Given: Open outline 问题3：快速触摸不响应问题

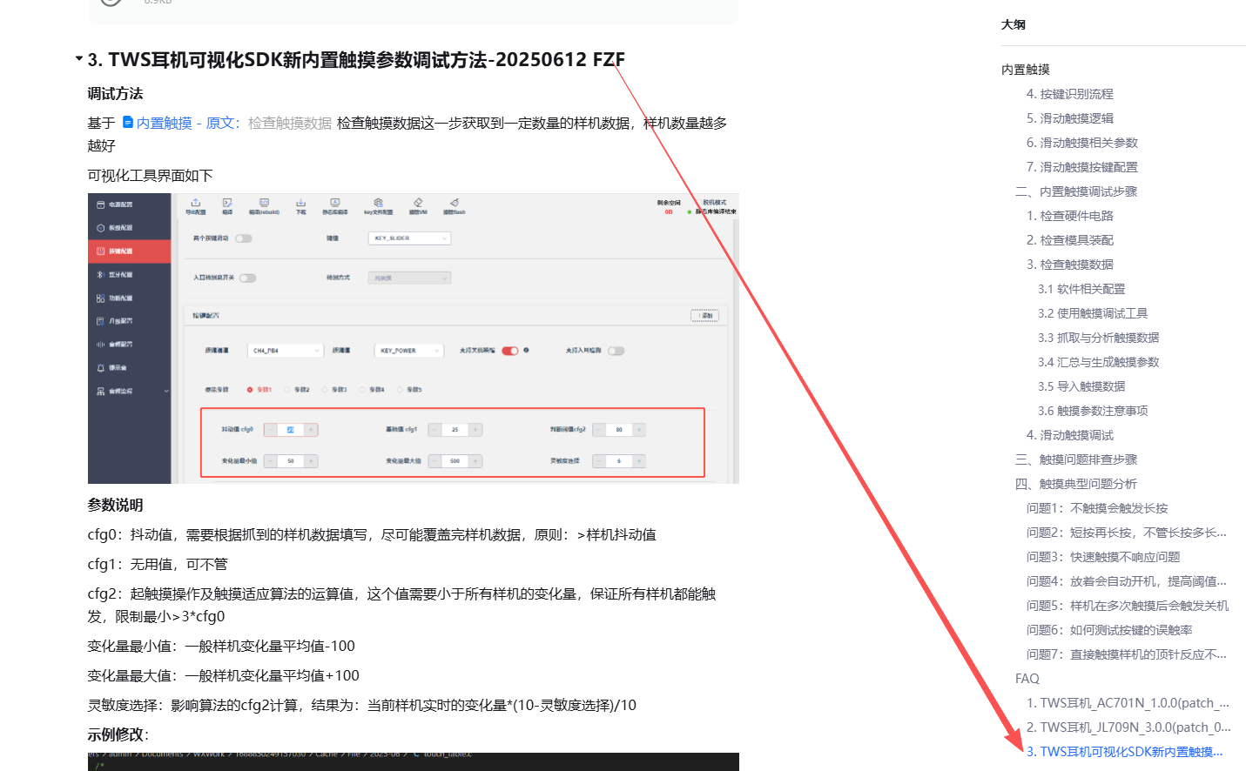Looking at the screenshot, I should pyautogui.click(x=1103, y=557).
